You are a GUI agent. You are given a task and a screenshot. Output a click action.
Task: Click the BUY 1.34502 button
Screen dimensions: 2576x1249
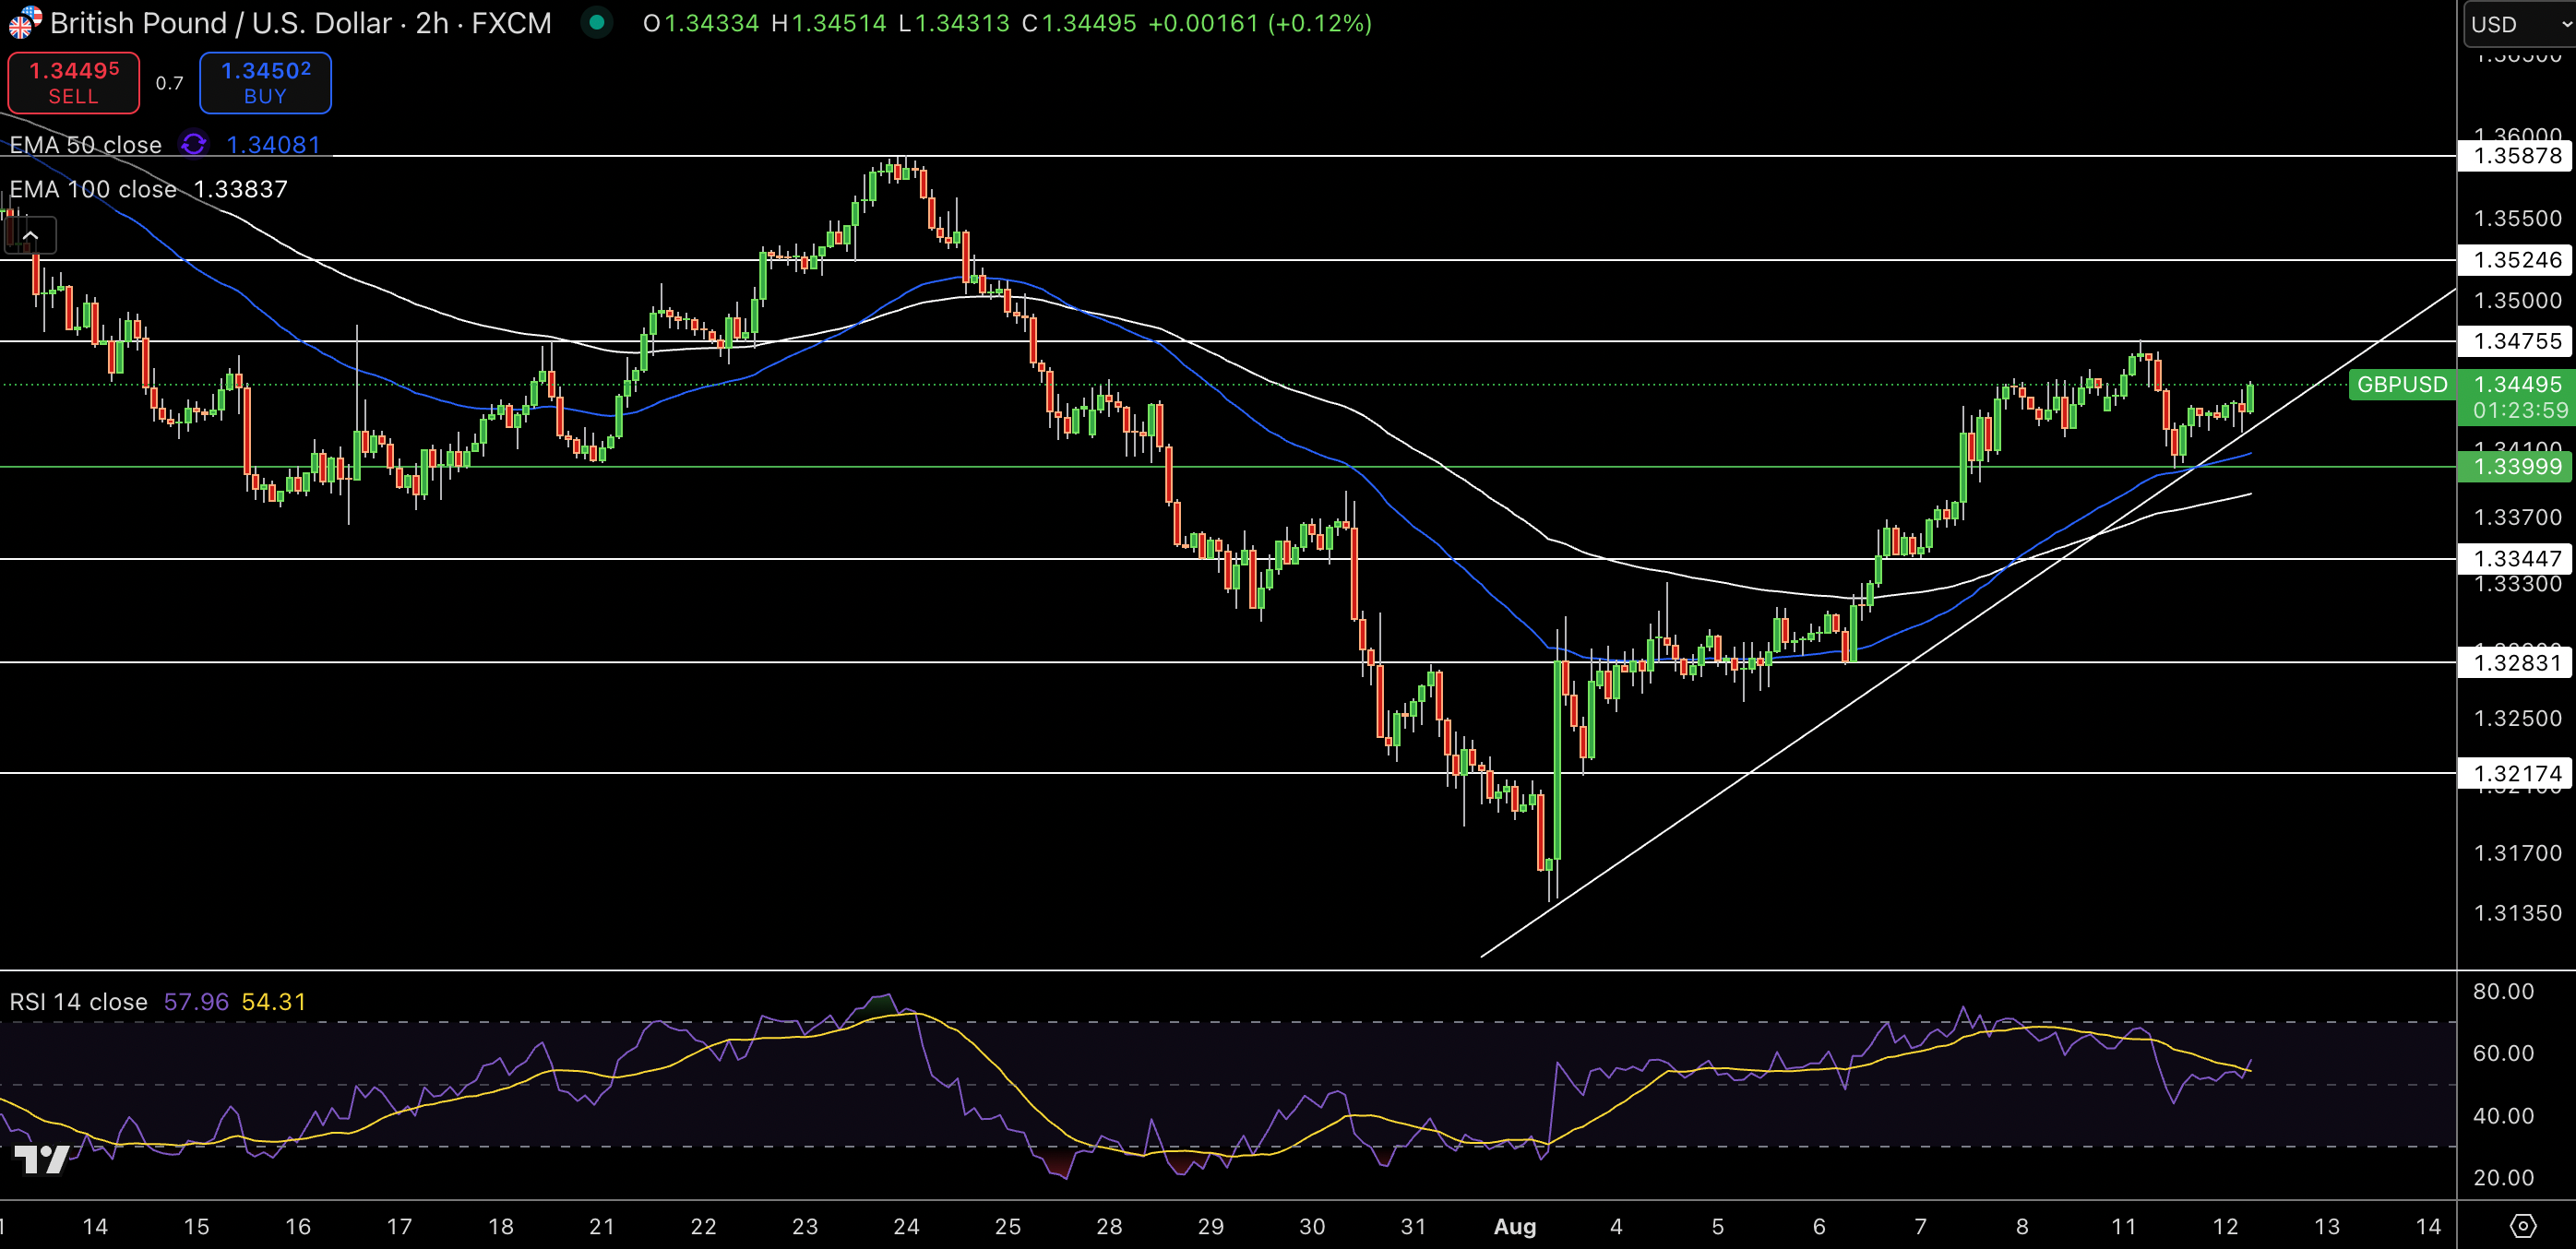point(265,83)
